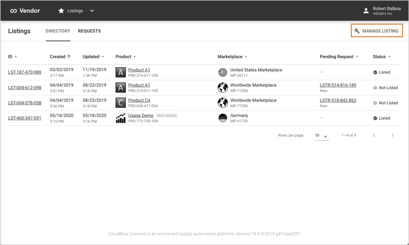
Task: Click product ID PRD-636-417-034
Action: tap(143, 106)
